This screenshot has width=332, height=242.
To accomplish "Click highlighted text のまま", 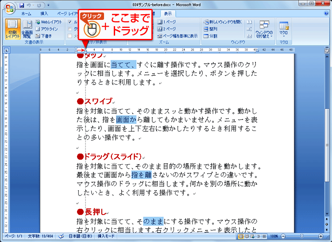I will [x=153, y=221].
